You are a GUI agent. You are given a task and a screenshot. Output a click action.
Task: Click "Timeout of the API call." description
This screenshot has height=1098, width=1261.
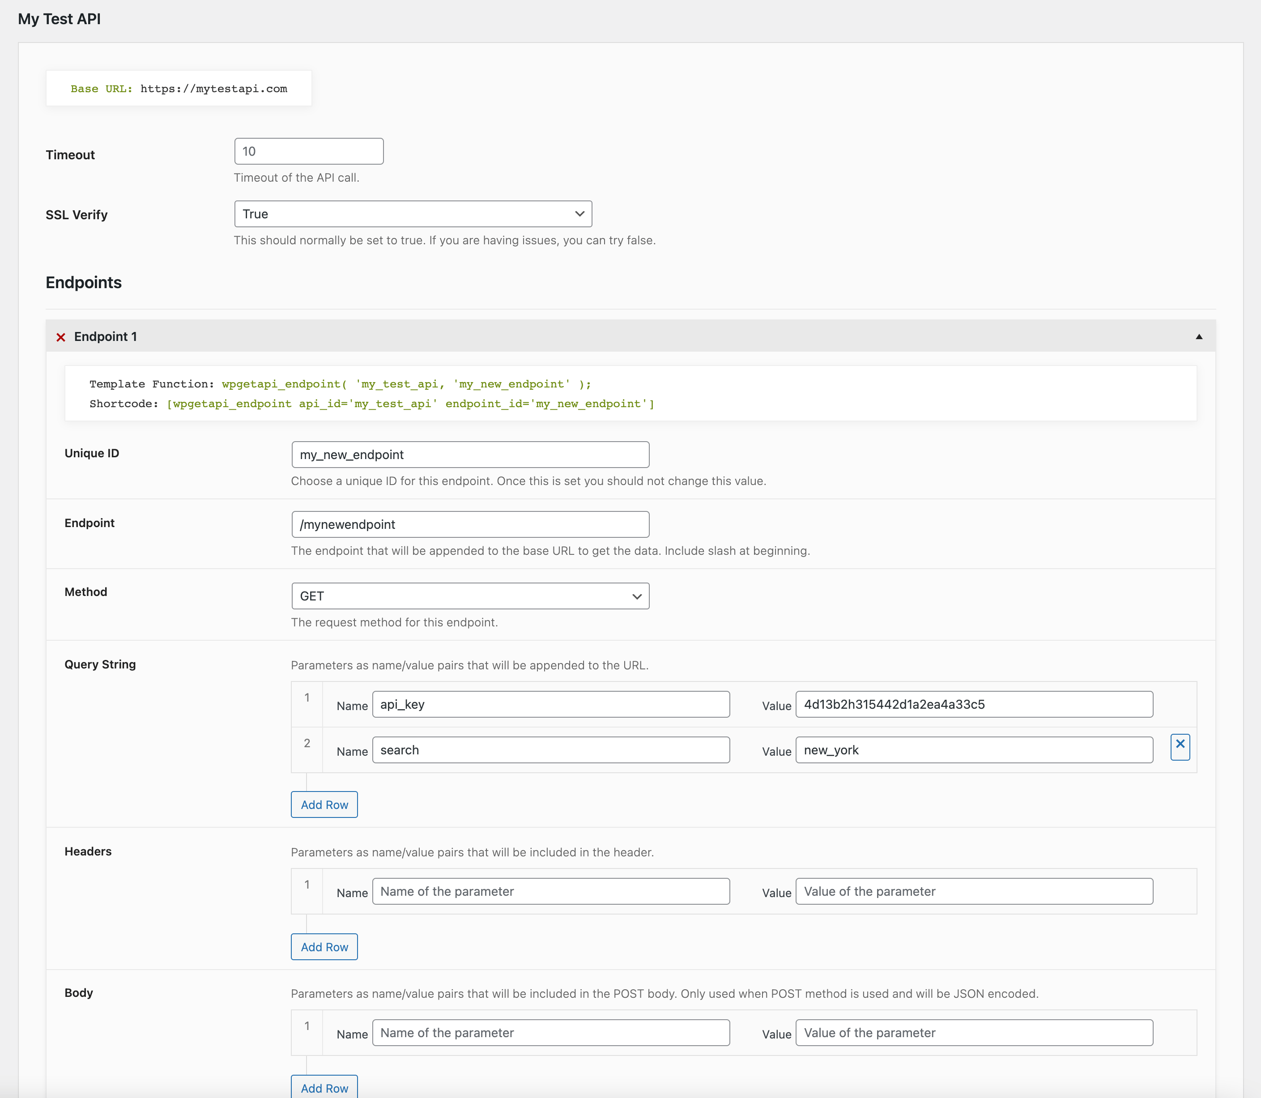point(297,178)
